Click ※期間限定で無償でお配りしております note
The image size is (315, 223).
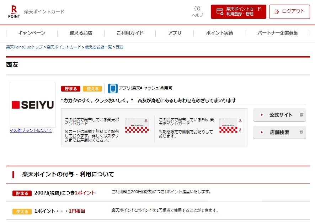pyautogui.click(x=186, y=134)
